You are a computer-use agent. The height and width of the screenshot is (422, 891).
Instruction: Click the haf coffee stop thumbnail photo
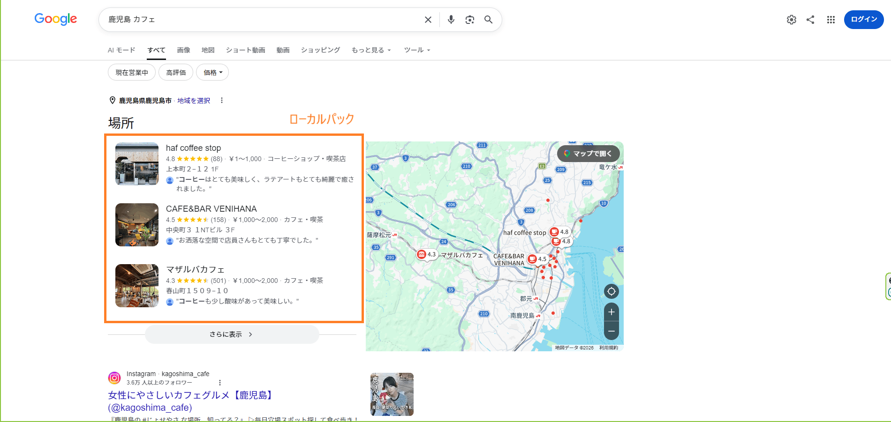137,164
